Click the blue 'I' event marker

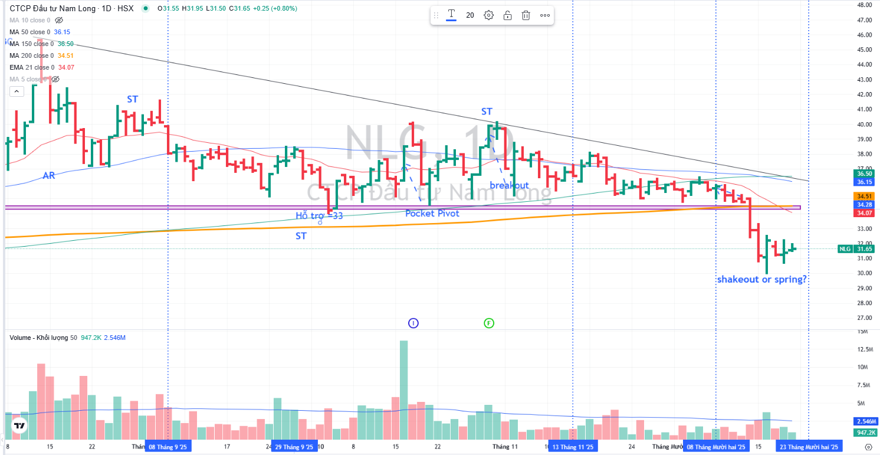click(413, 323)
